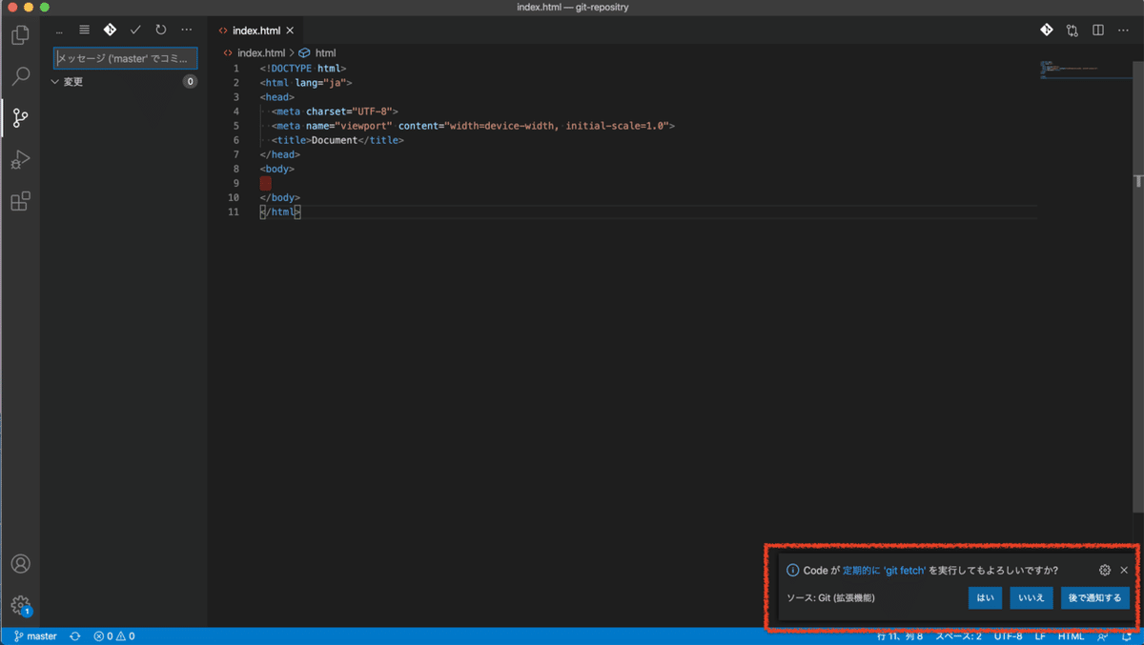This screenshot has height=645, width=1144.
Task: Click line number 9 in the gutter
Action: click(x=235, y=183)
